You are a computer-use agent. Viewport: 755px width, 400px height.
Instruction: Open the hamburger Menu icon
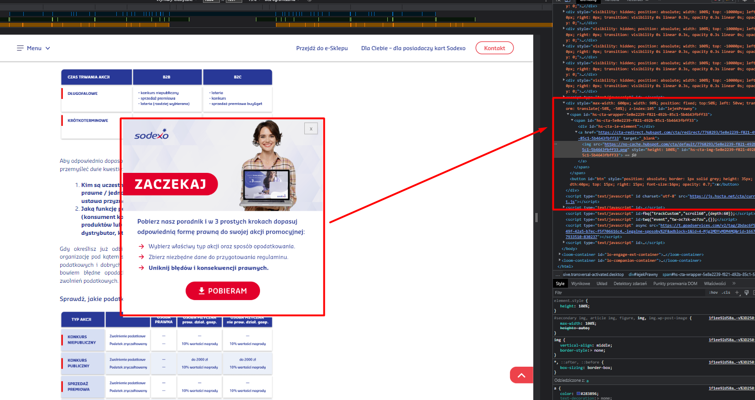tap(20, 48)
